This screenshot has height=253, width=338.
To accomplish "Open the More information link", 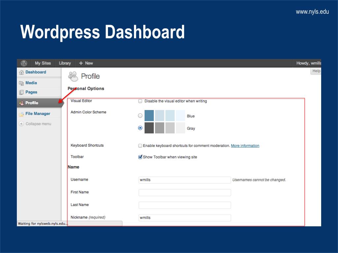I will pyautogui.click(x=245, y=146).
